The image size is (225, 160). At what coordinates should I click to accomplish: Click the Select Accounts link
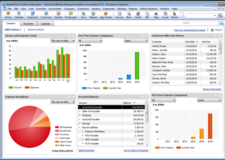click(86, 150)
